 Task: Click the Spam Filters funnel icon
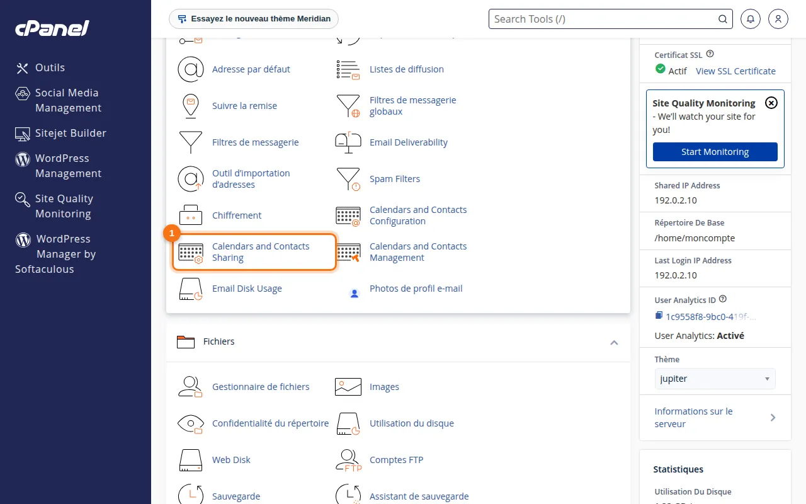[x=348, y=179]
